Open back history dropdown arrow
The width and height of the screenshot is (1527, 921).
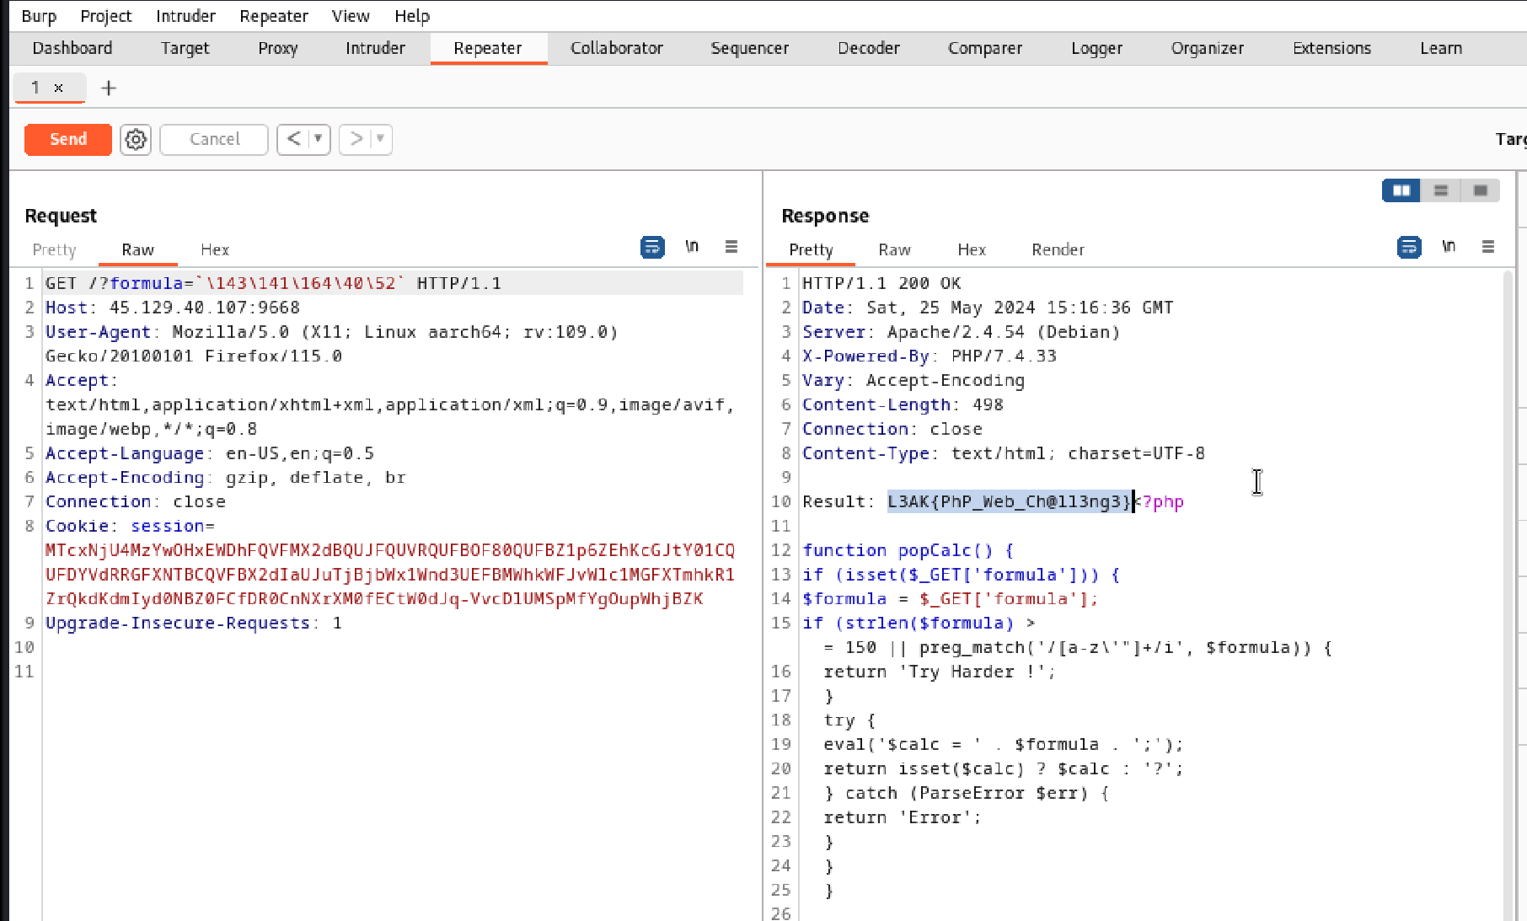319,139
